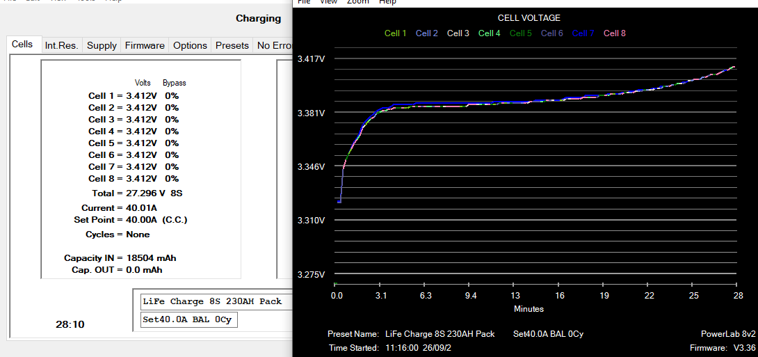The height and width of the screenshot is (357, 758).
Task: Click the CELL VOLTAGE graph title
Action: click(529, 18)
